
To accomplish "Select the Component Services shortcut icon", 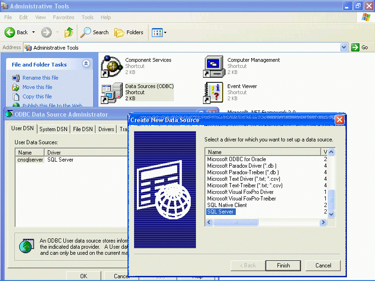I will click(x=112, y=67).
